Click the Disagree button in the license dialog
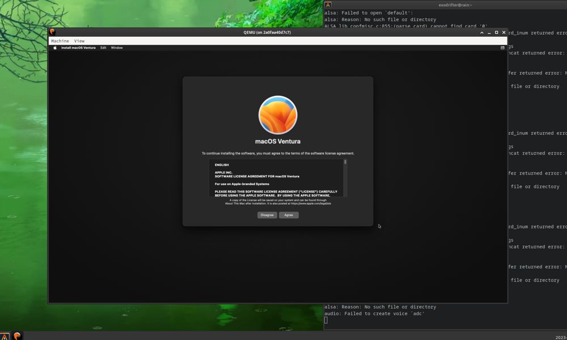The height and width of the screenshot is (340, 567). (267, 215)
